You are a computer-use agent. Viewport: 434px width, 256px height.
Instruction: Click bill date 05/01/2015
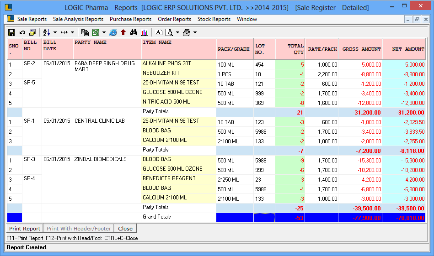57,121
